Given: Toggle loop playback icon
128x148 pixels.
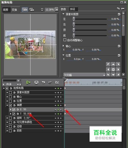Looking at the screenshot, I should click(x=36, y=82).
